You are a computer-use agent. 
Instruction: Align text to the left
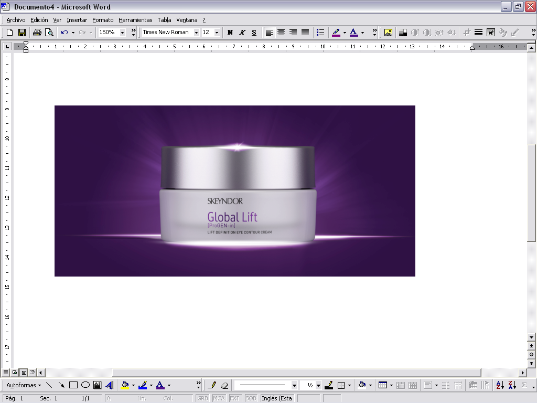[269, 32]
